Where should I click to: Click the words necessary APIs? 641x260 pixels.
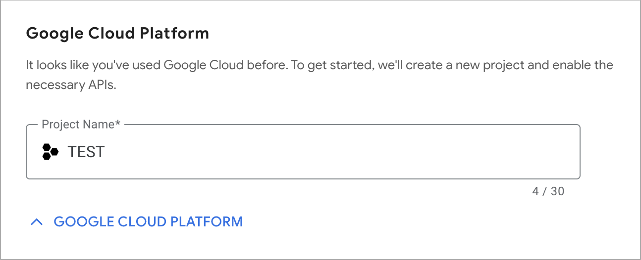(x=71, y=85)
